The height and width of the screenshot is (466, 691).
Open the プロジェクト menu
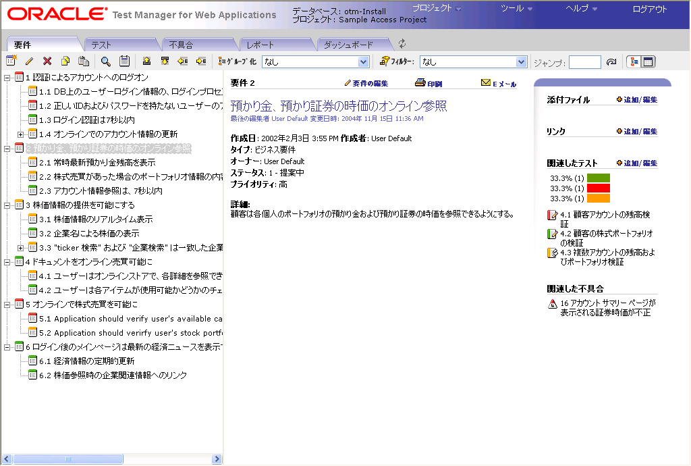[x=437, y=8]
